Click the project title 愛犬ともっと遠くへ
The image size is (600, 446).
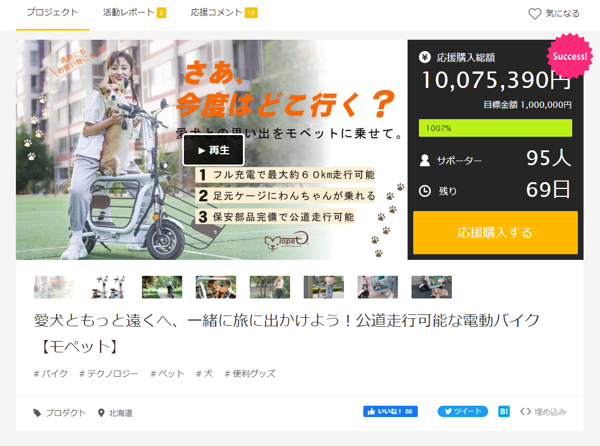pos(287,333)
